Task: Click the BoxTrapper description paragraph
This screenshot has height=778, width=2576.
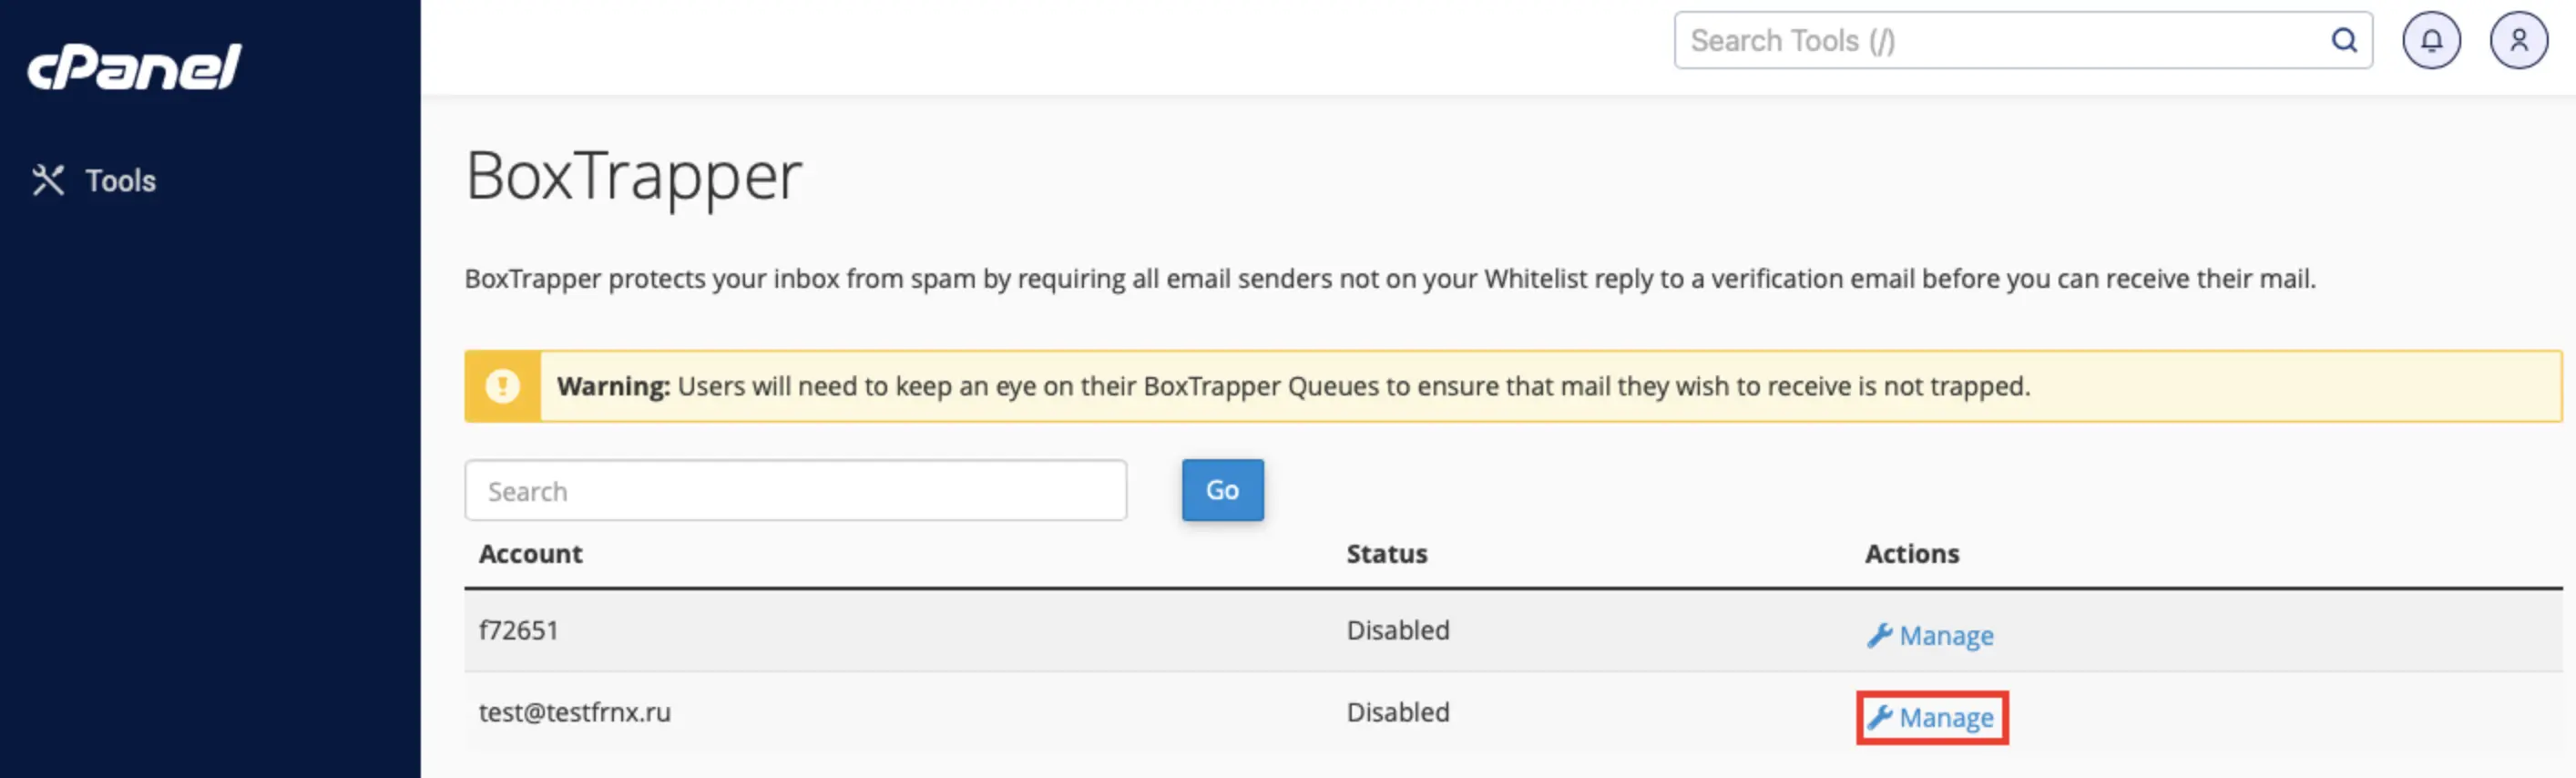Action: pos(1390,279)
